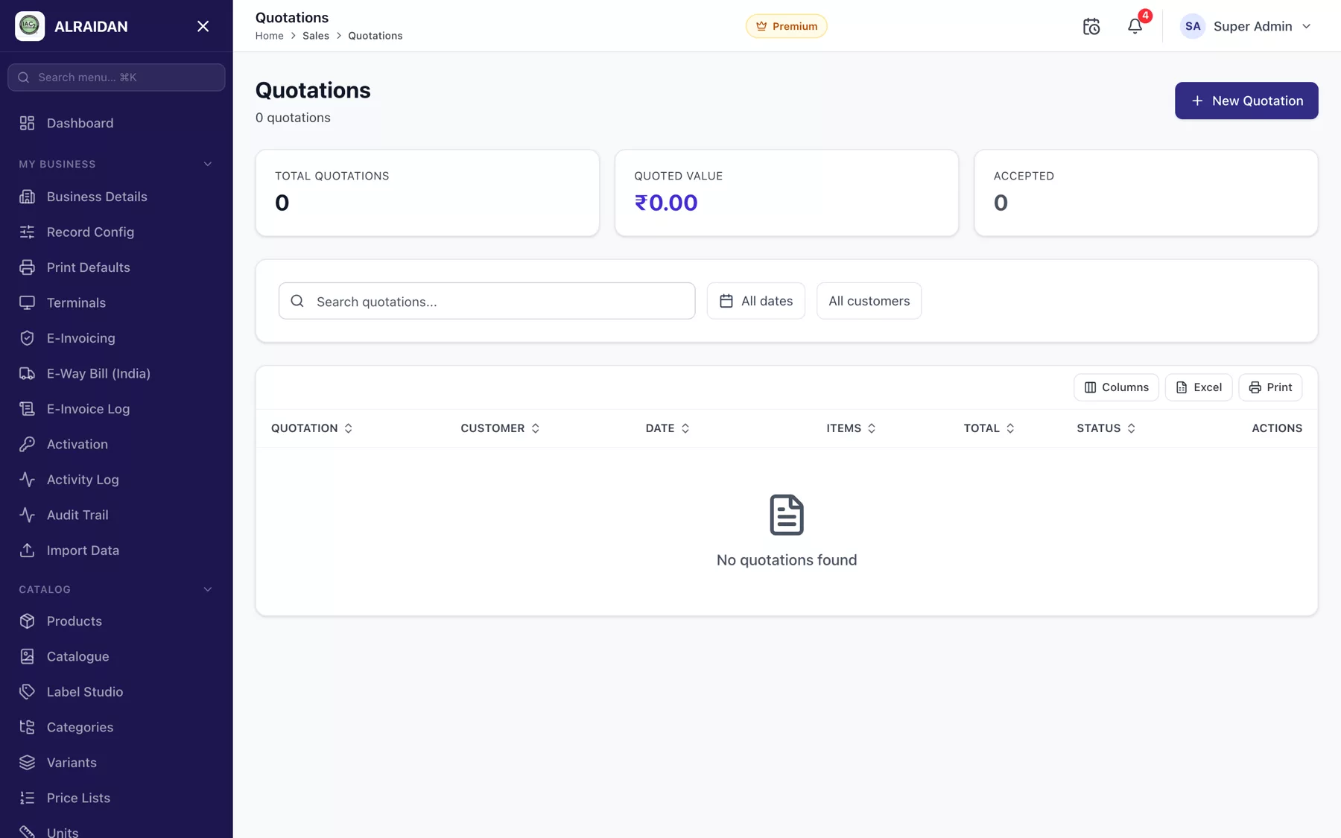Click the Record Config sliders icon
1341x838 pixels.
click(x=27, y=232)
